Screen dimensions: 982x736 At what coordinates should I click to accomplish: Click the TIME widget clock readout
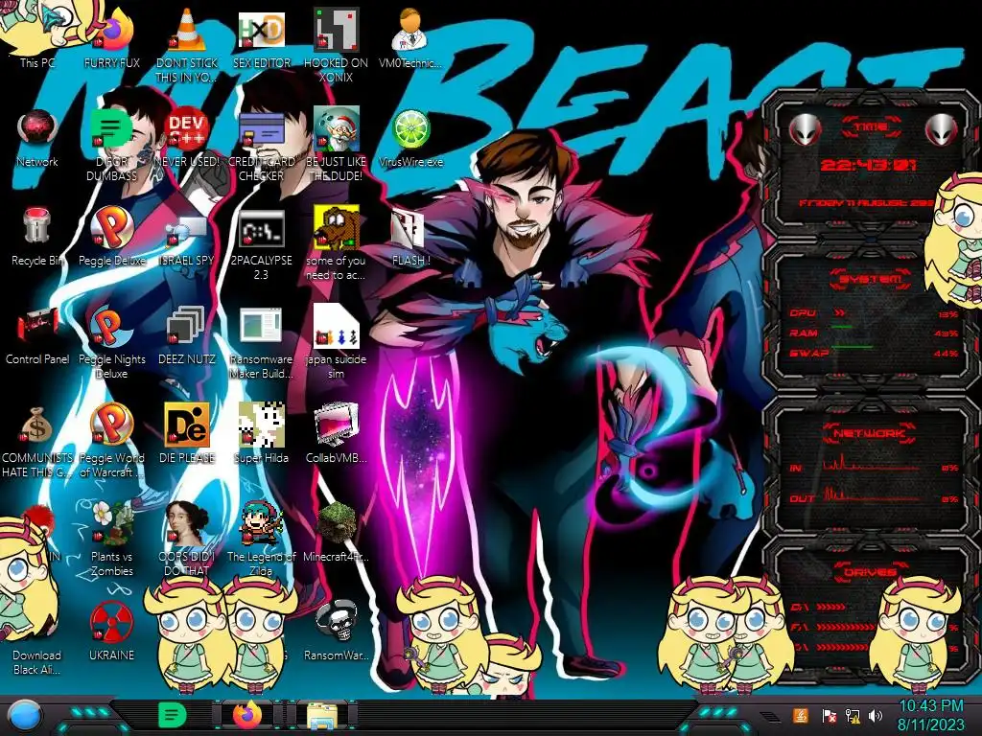[x=869, y=165]
